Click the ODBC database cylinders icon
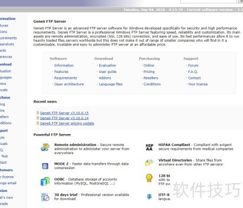 point(45,182)
